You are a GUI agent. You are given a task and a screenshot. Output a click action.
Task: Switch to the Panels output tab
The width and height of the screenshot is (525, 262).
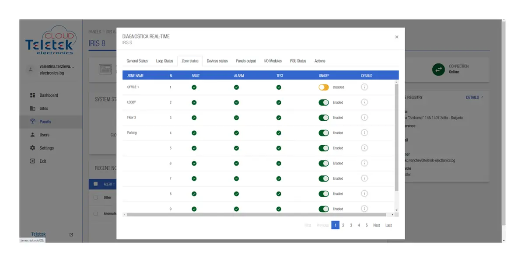tap(246, 61)
